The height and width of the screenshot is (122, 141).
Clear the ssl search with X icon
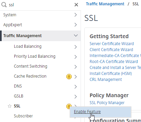click(76, 5)
